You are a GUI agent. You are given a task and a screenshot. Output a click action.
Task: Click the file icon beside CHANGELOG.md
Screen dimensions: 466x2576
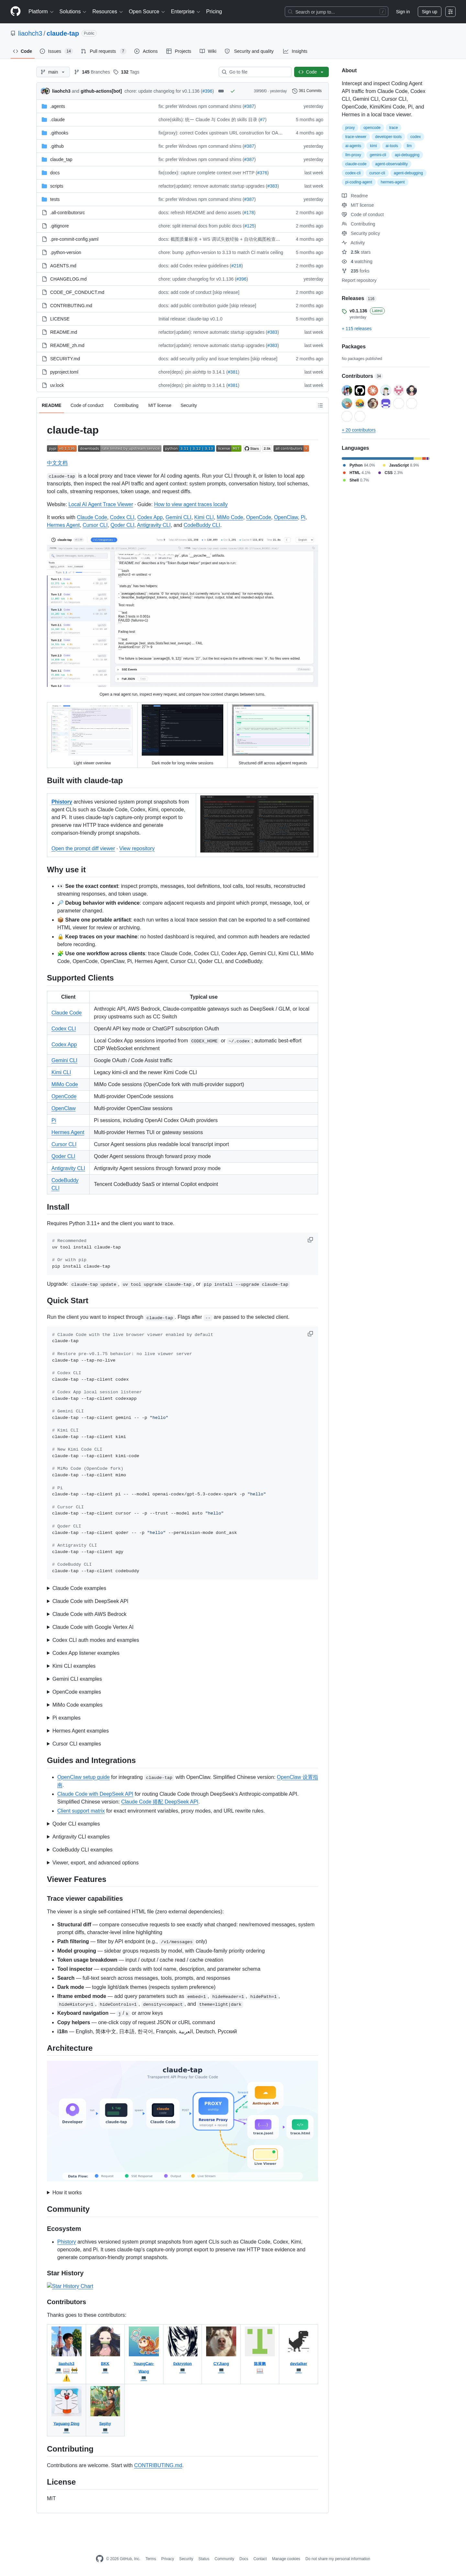[45, 279]
